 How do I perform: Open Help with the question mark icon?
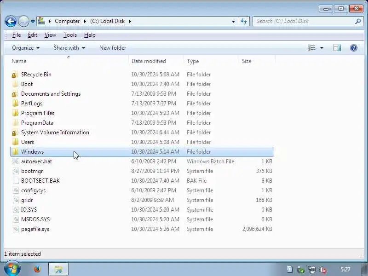click(353, 48)
